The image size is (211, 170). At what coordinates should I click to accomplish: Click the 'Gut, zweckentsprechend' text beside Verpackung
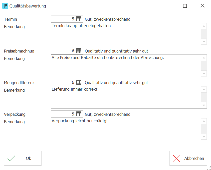[x=108, y=114]
